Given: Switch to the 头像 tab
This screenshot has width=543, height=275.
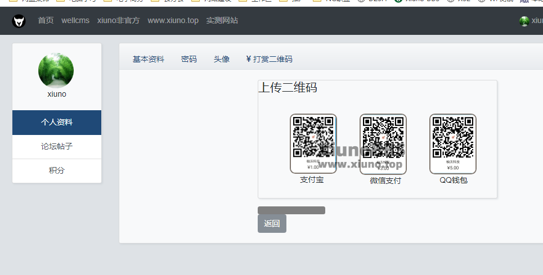Looking at the screenshot, I should click(x=222, y=59).
